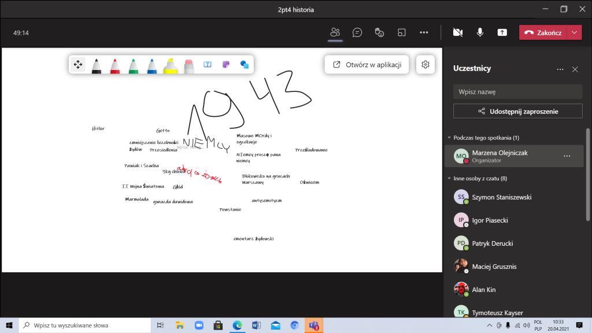Open more options for Marzena Olejniczak
Viewport: 592px width, 333px height.
[x=567, y=156]
